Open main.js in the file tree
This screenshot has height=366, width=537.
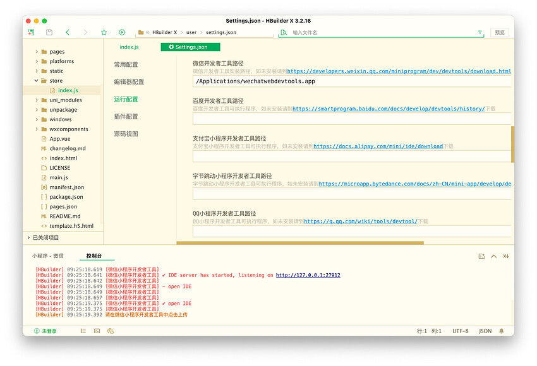[x=59, y=177]
